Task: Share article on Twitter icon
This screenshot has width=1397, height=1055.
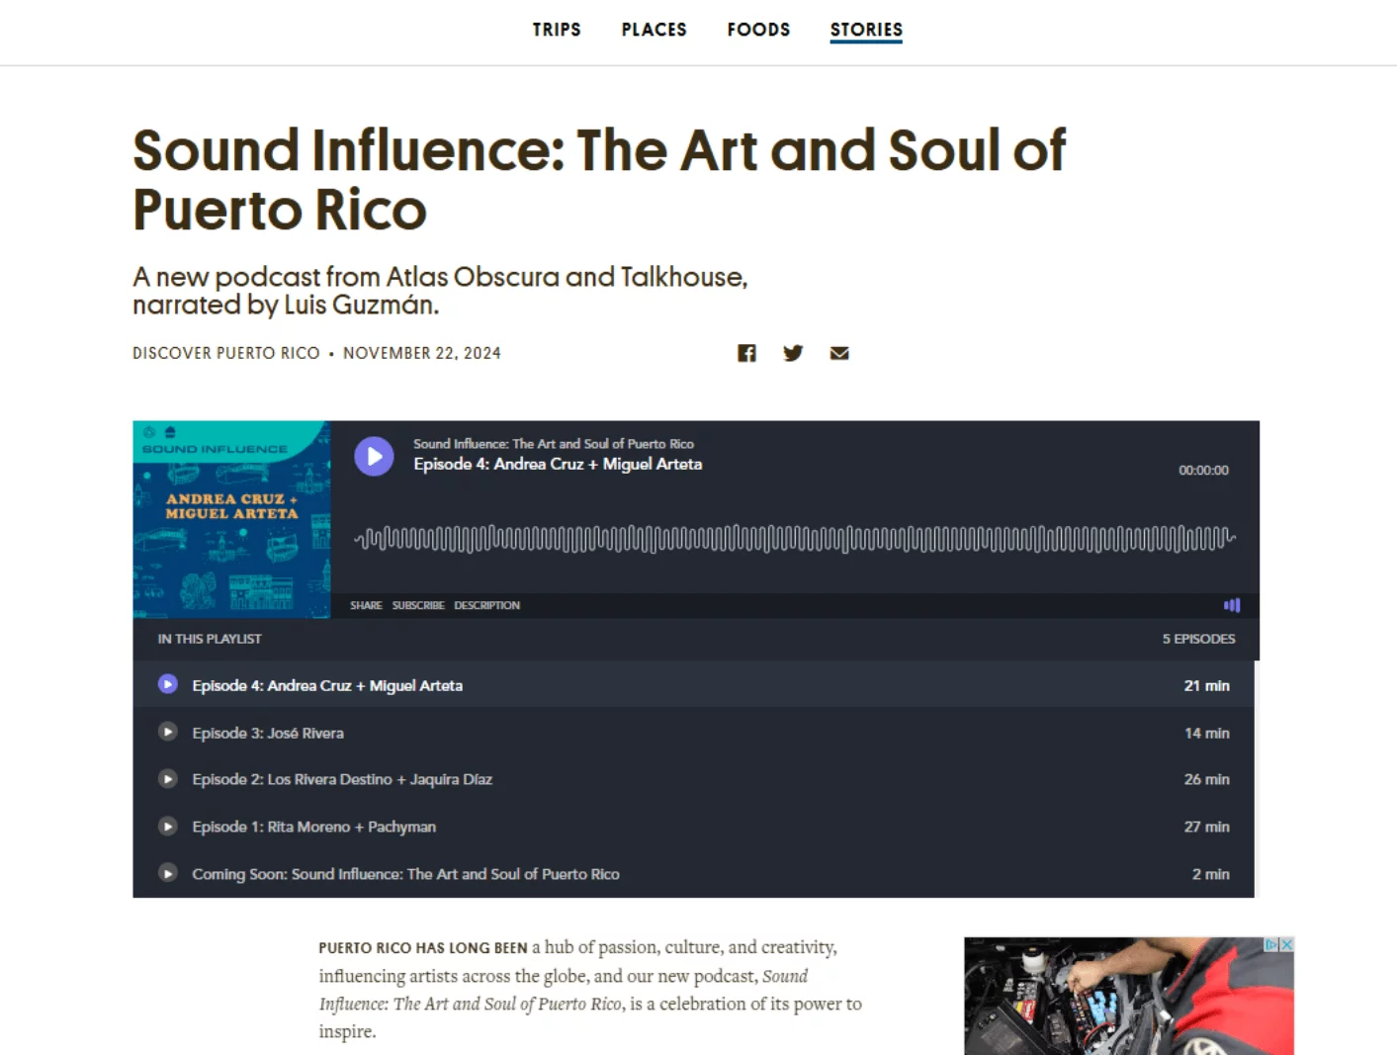Action: point(793,353)
